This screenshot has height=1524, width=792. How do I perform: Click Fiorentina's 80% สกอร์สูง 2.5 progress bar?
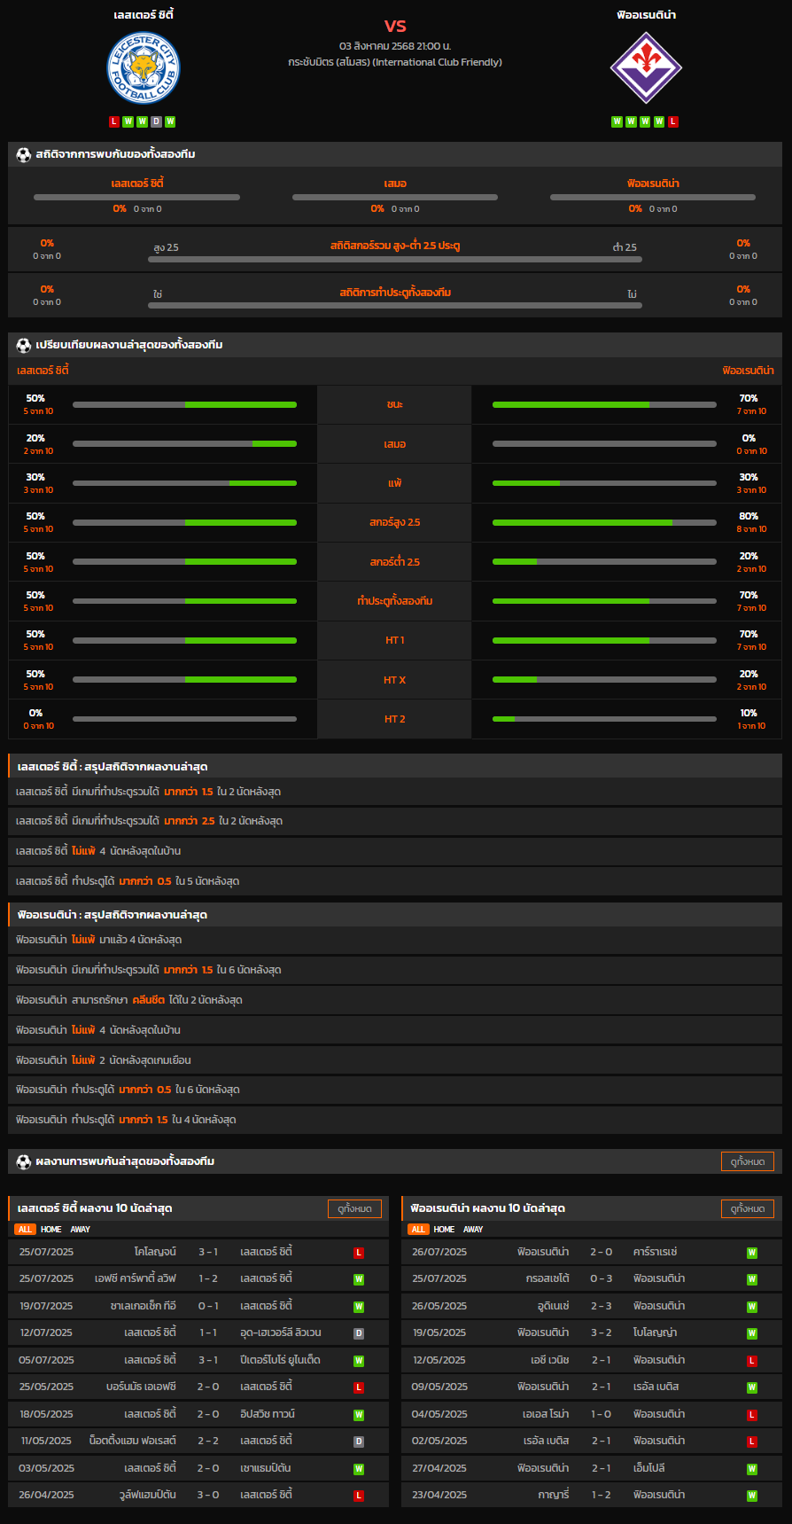click(604, 523)
